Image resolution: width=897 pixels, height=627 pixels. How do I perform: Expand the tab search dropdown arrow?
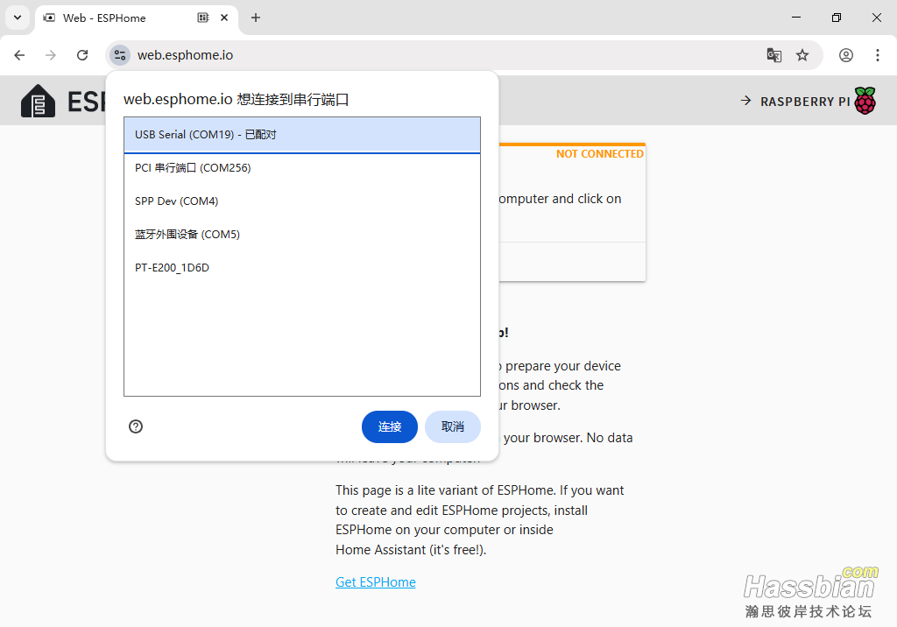click(17, 18)
